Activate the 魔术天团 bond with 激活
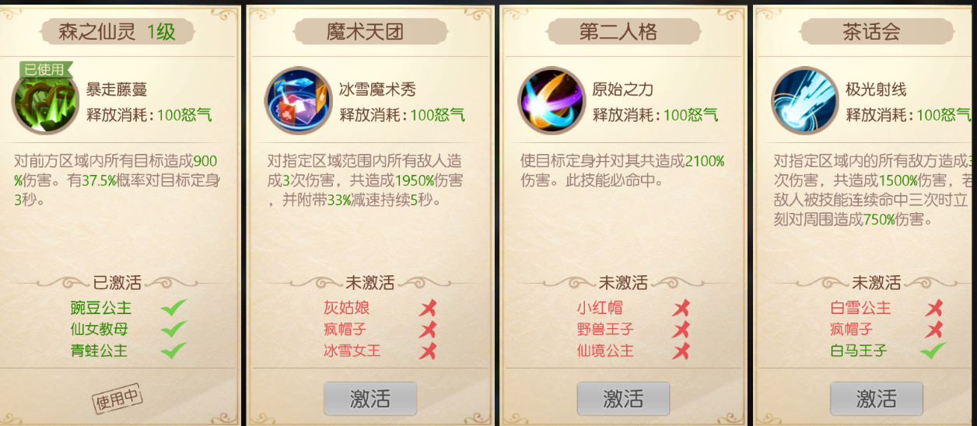The width and height of the screenshot is (977, 426). coord(370,399)
